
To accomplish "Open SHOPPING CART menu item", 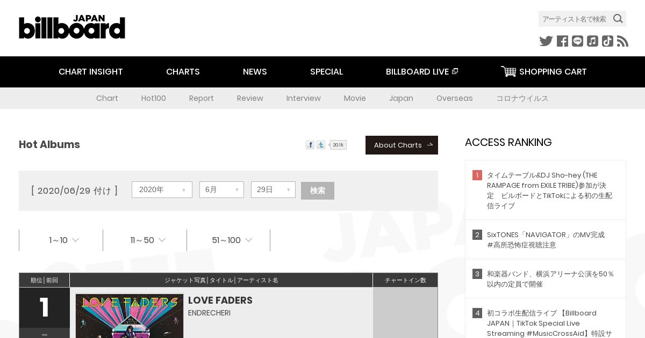I will 544,71.
